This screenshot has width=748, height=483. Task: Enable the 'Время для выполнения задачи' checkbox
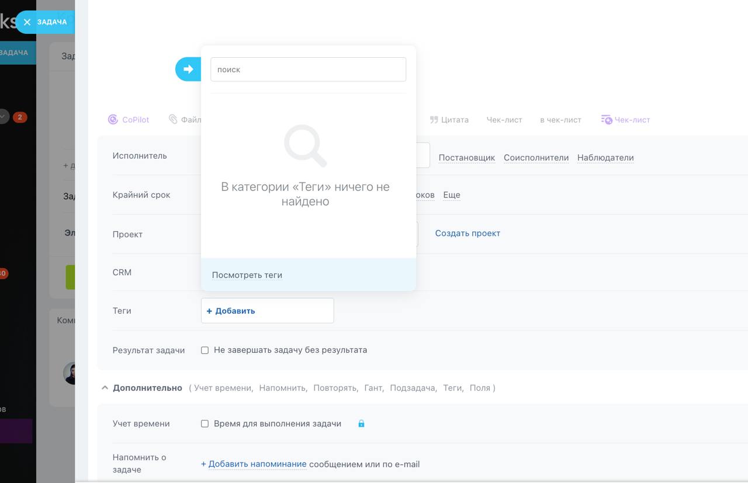coord(205,424)
